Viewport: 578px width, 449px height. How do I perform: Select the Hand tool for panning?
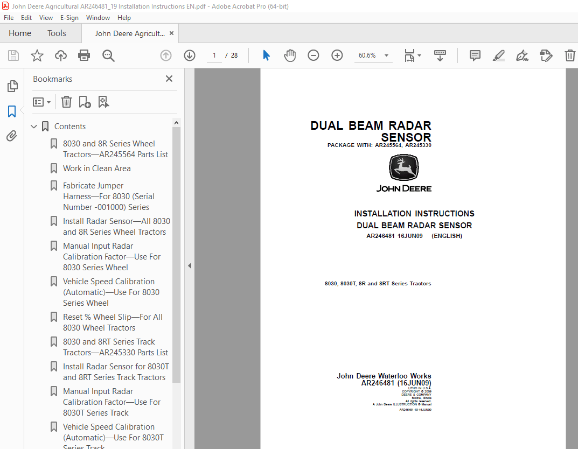[x=290, y=55]
